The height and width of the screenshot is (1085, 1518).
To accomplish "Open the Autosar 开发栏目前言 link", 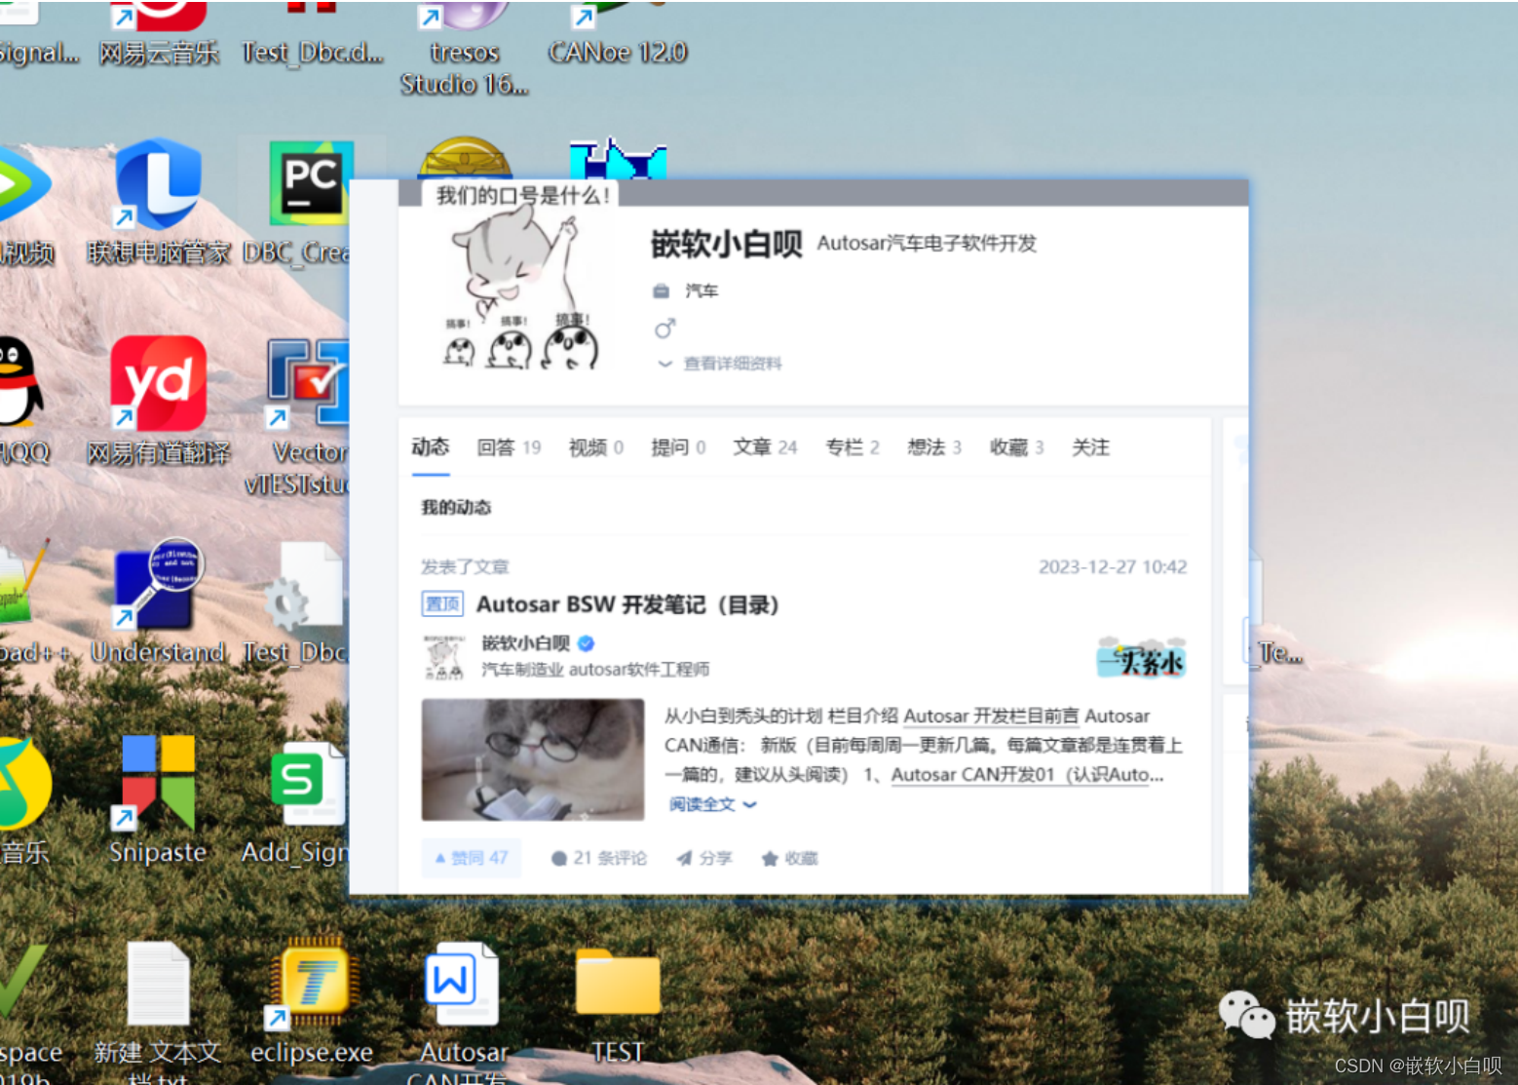I will click(991, 717).
